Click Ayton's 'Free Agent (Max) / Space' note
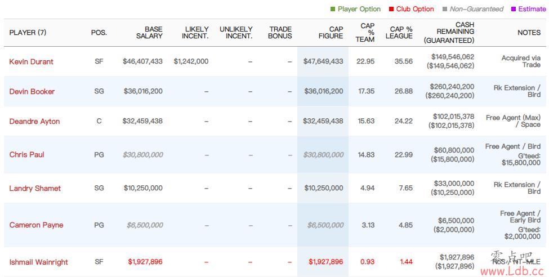 [514, 121]
